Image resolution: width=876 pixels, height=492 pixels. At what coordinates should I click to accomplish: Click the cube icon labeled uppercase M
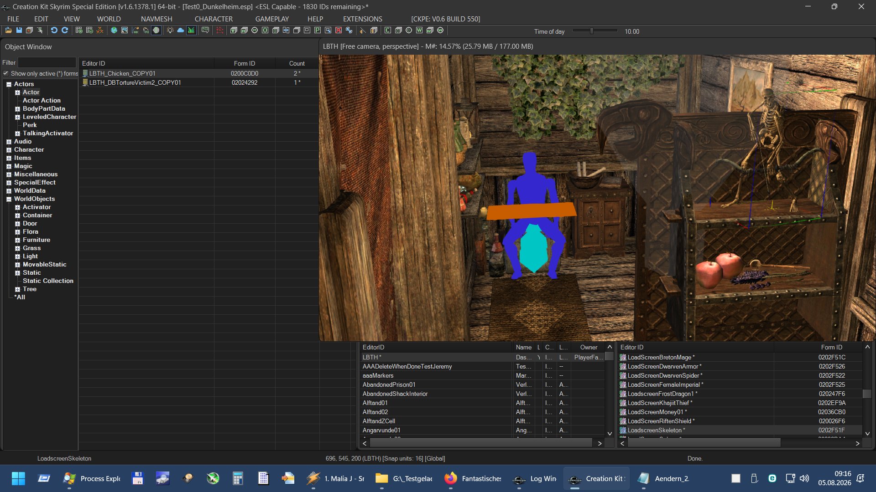(x=244, y=31)
